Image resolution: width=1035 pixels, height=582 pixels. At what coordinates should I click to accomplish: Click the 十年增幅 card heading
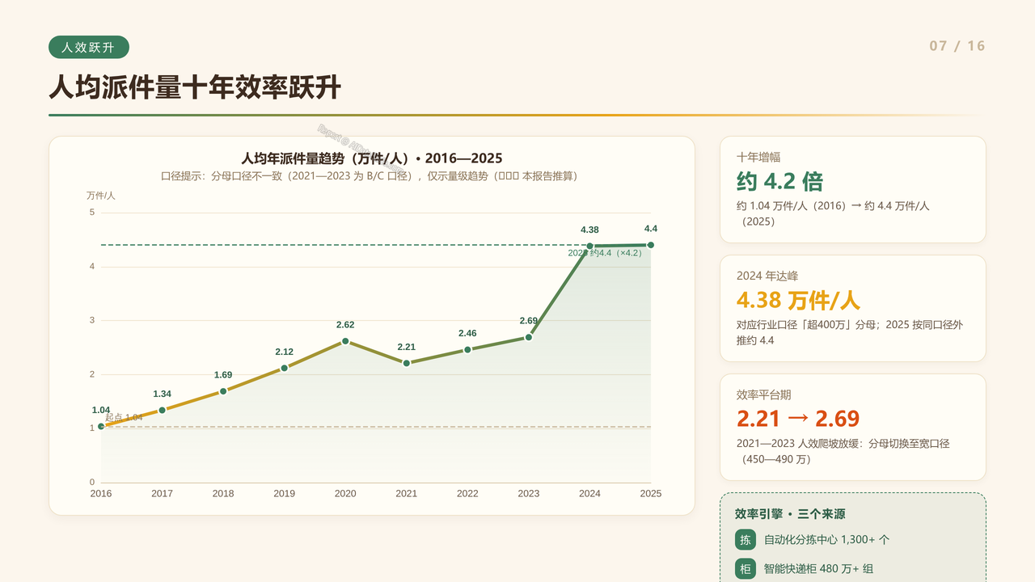coord(758,158)
